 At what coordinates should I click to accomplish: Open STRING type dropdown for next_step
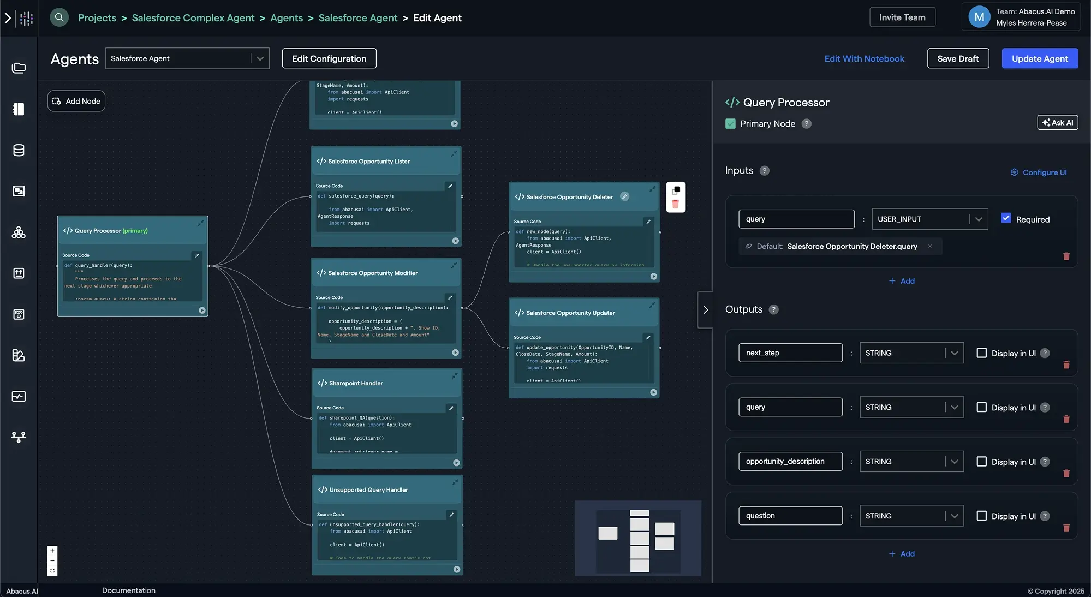(x=911, y=353)
